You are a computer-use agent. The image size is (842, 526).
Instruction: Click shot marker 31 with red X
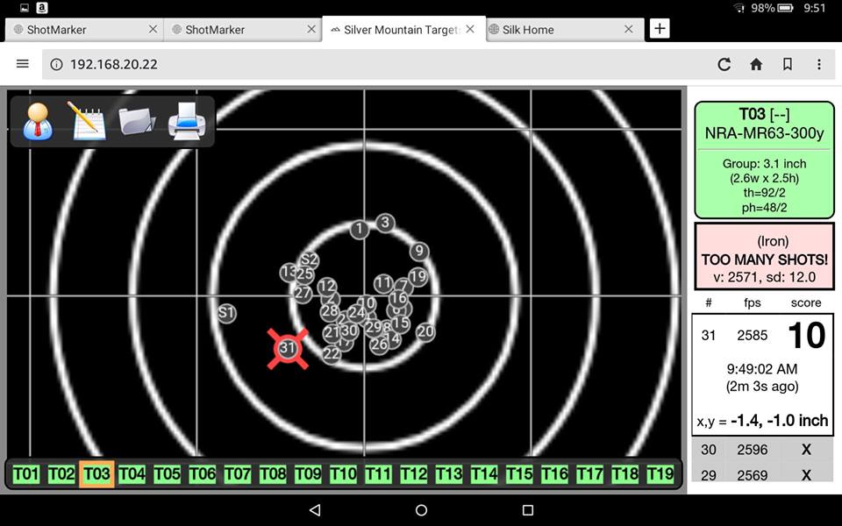tap(288, 348)
